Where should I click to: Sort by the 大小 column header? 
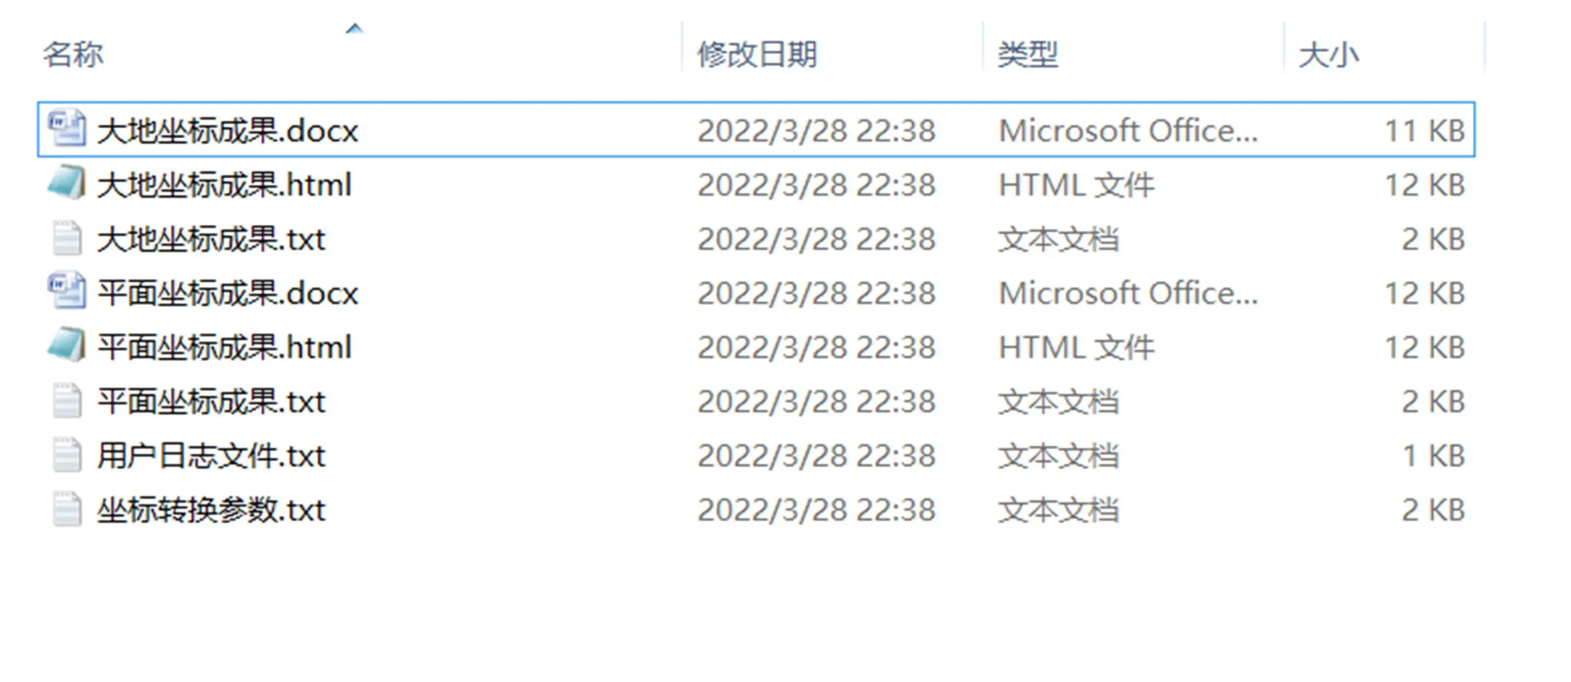point(1329,54)
